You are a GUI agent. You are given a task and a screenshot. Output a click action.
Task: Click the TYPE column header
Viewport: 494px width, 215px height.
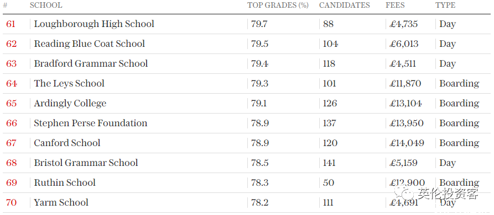tap(445, 6)
